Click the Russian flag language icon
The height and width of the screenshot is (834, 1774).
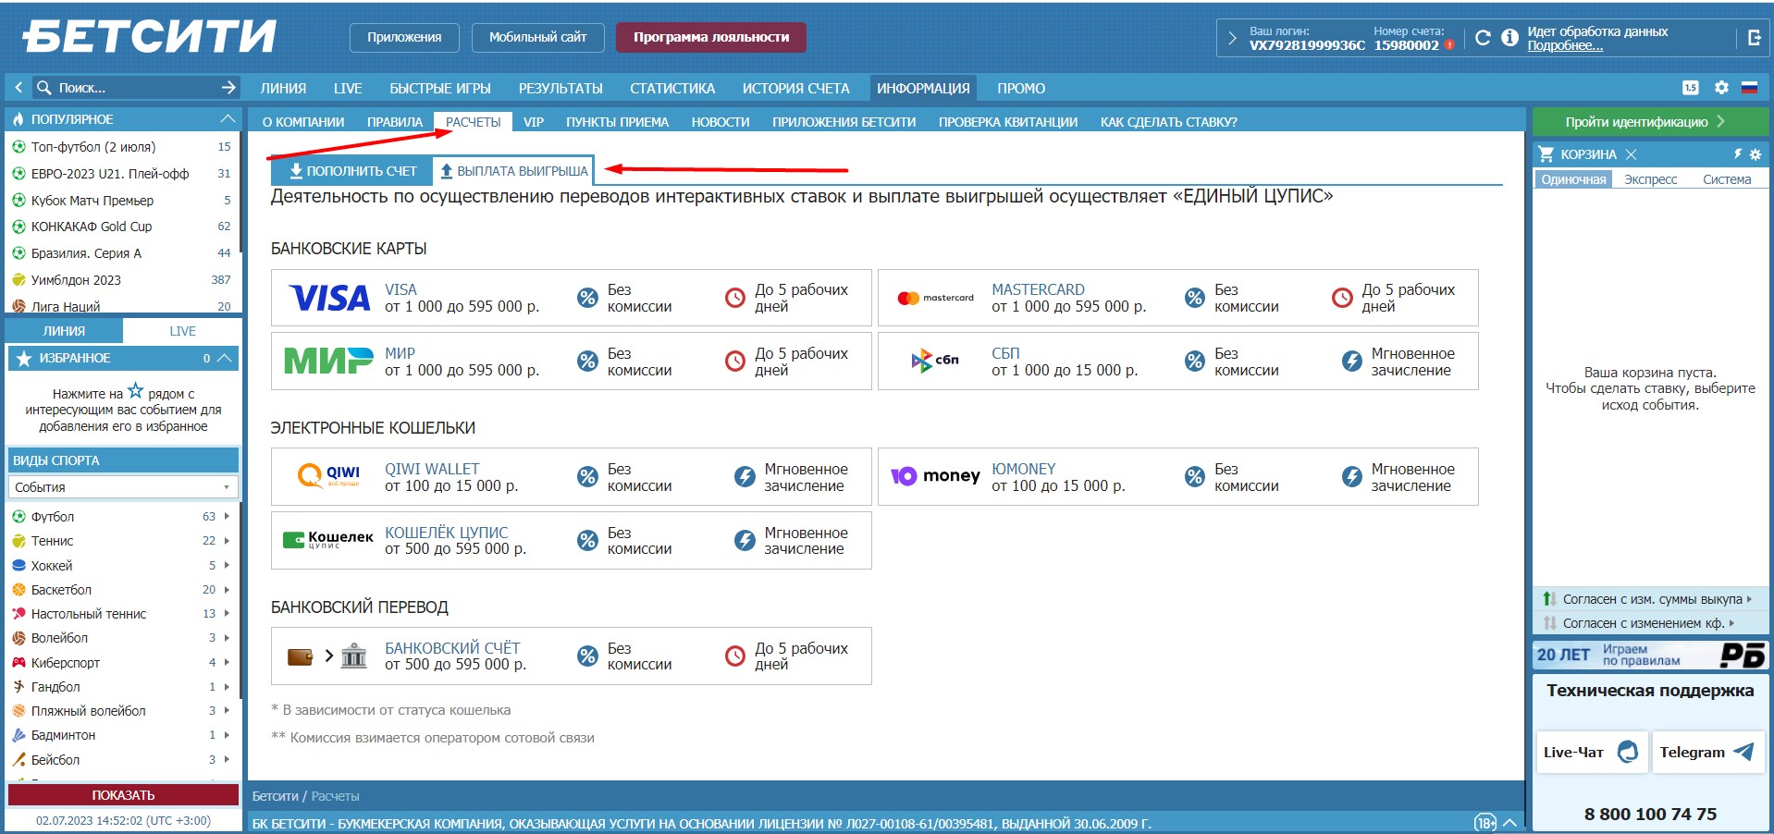pyautogui.click(x=1749, y=88)
